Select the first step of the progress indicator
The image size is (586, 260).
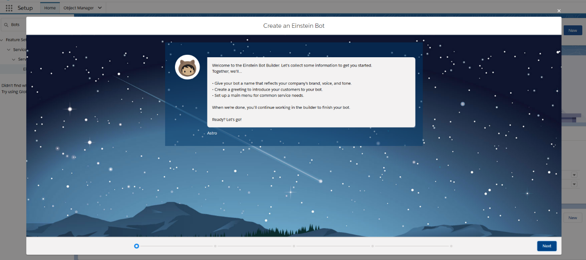(x=136, y=246)
